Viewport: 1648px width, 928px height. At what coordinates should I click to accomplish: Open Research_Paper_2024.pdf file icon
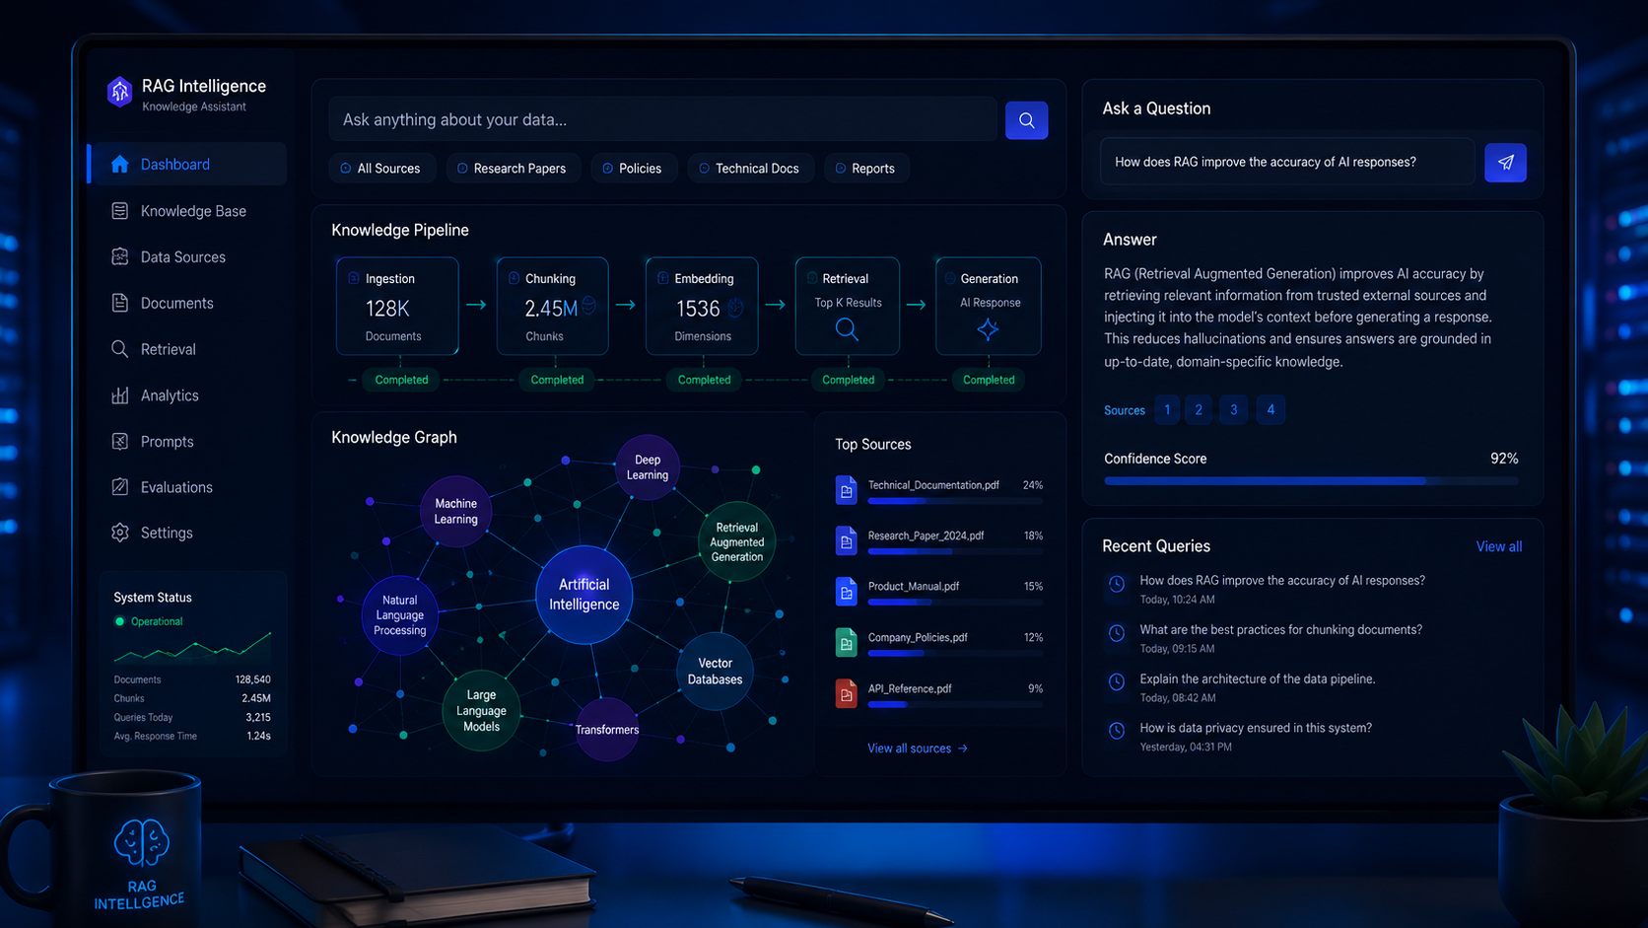[846, 540]
